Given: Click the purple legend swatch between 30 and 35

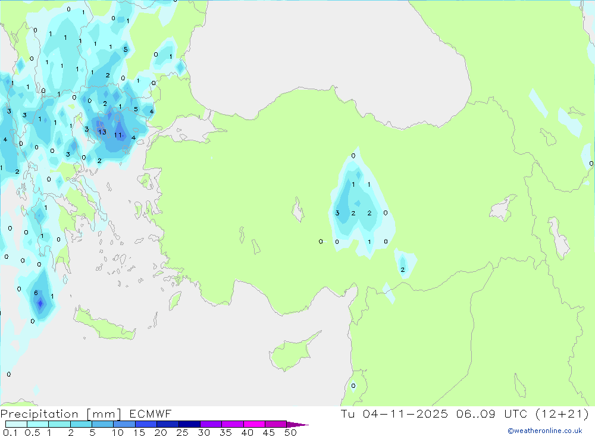Looking at the screenshot, I should (211, 424).
